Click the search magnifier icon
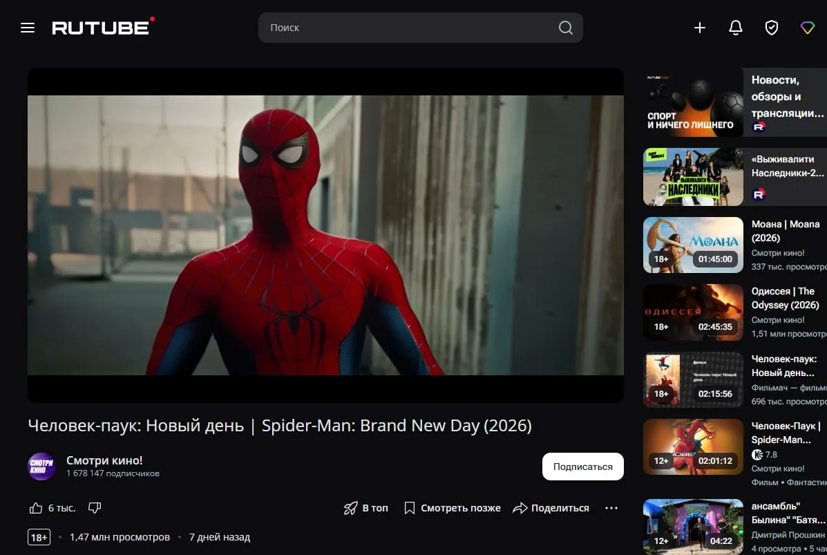 (565, 28)
